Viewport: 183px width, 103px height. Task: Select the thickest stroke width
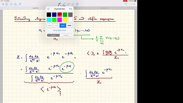pyautogui.click(x=69, y=25)
